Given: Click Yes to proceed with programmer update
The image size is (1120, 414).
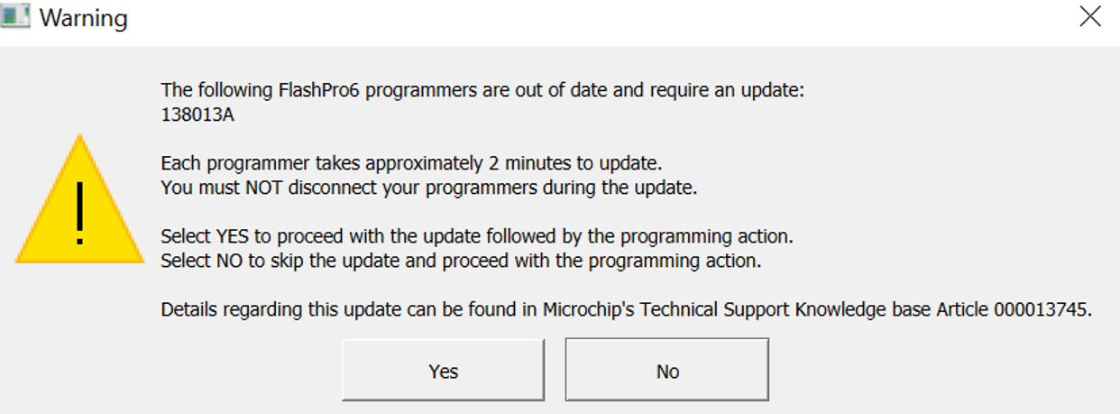Looking at the screenshot, I should [443, 371].
